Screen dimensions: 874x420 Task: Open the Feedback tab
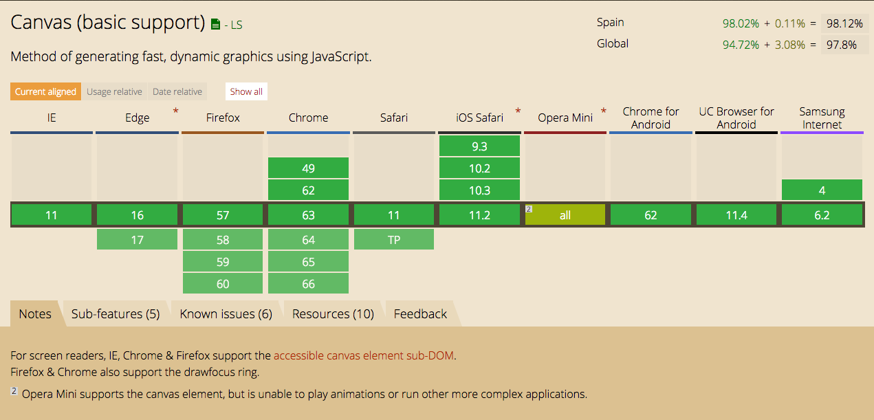tap(420, 313)
